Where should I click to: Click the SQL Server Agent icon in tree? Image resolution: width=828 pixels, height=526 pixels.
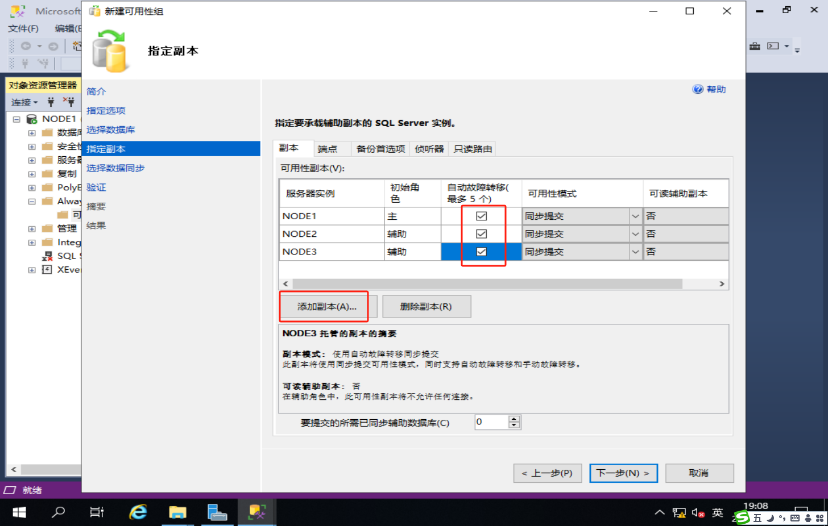pos(47,256)
